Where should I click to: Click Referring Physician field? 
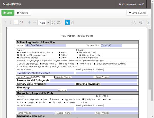(x=119, y=84)
